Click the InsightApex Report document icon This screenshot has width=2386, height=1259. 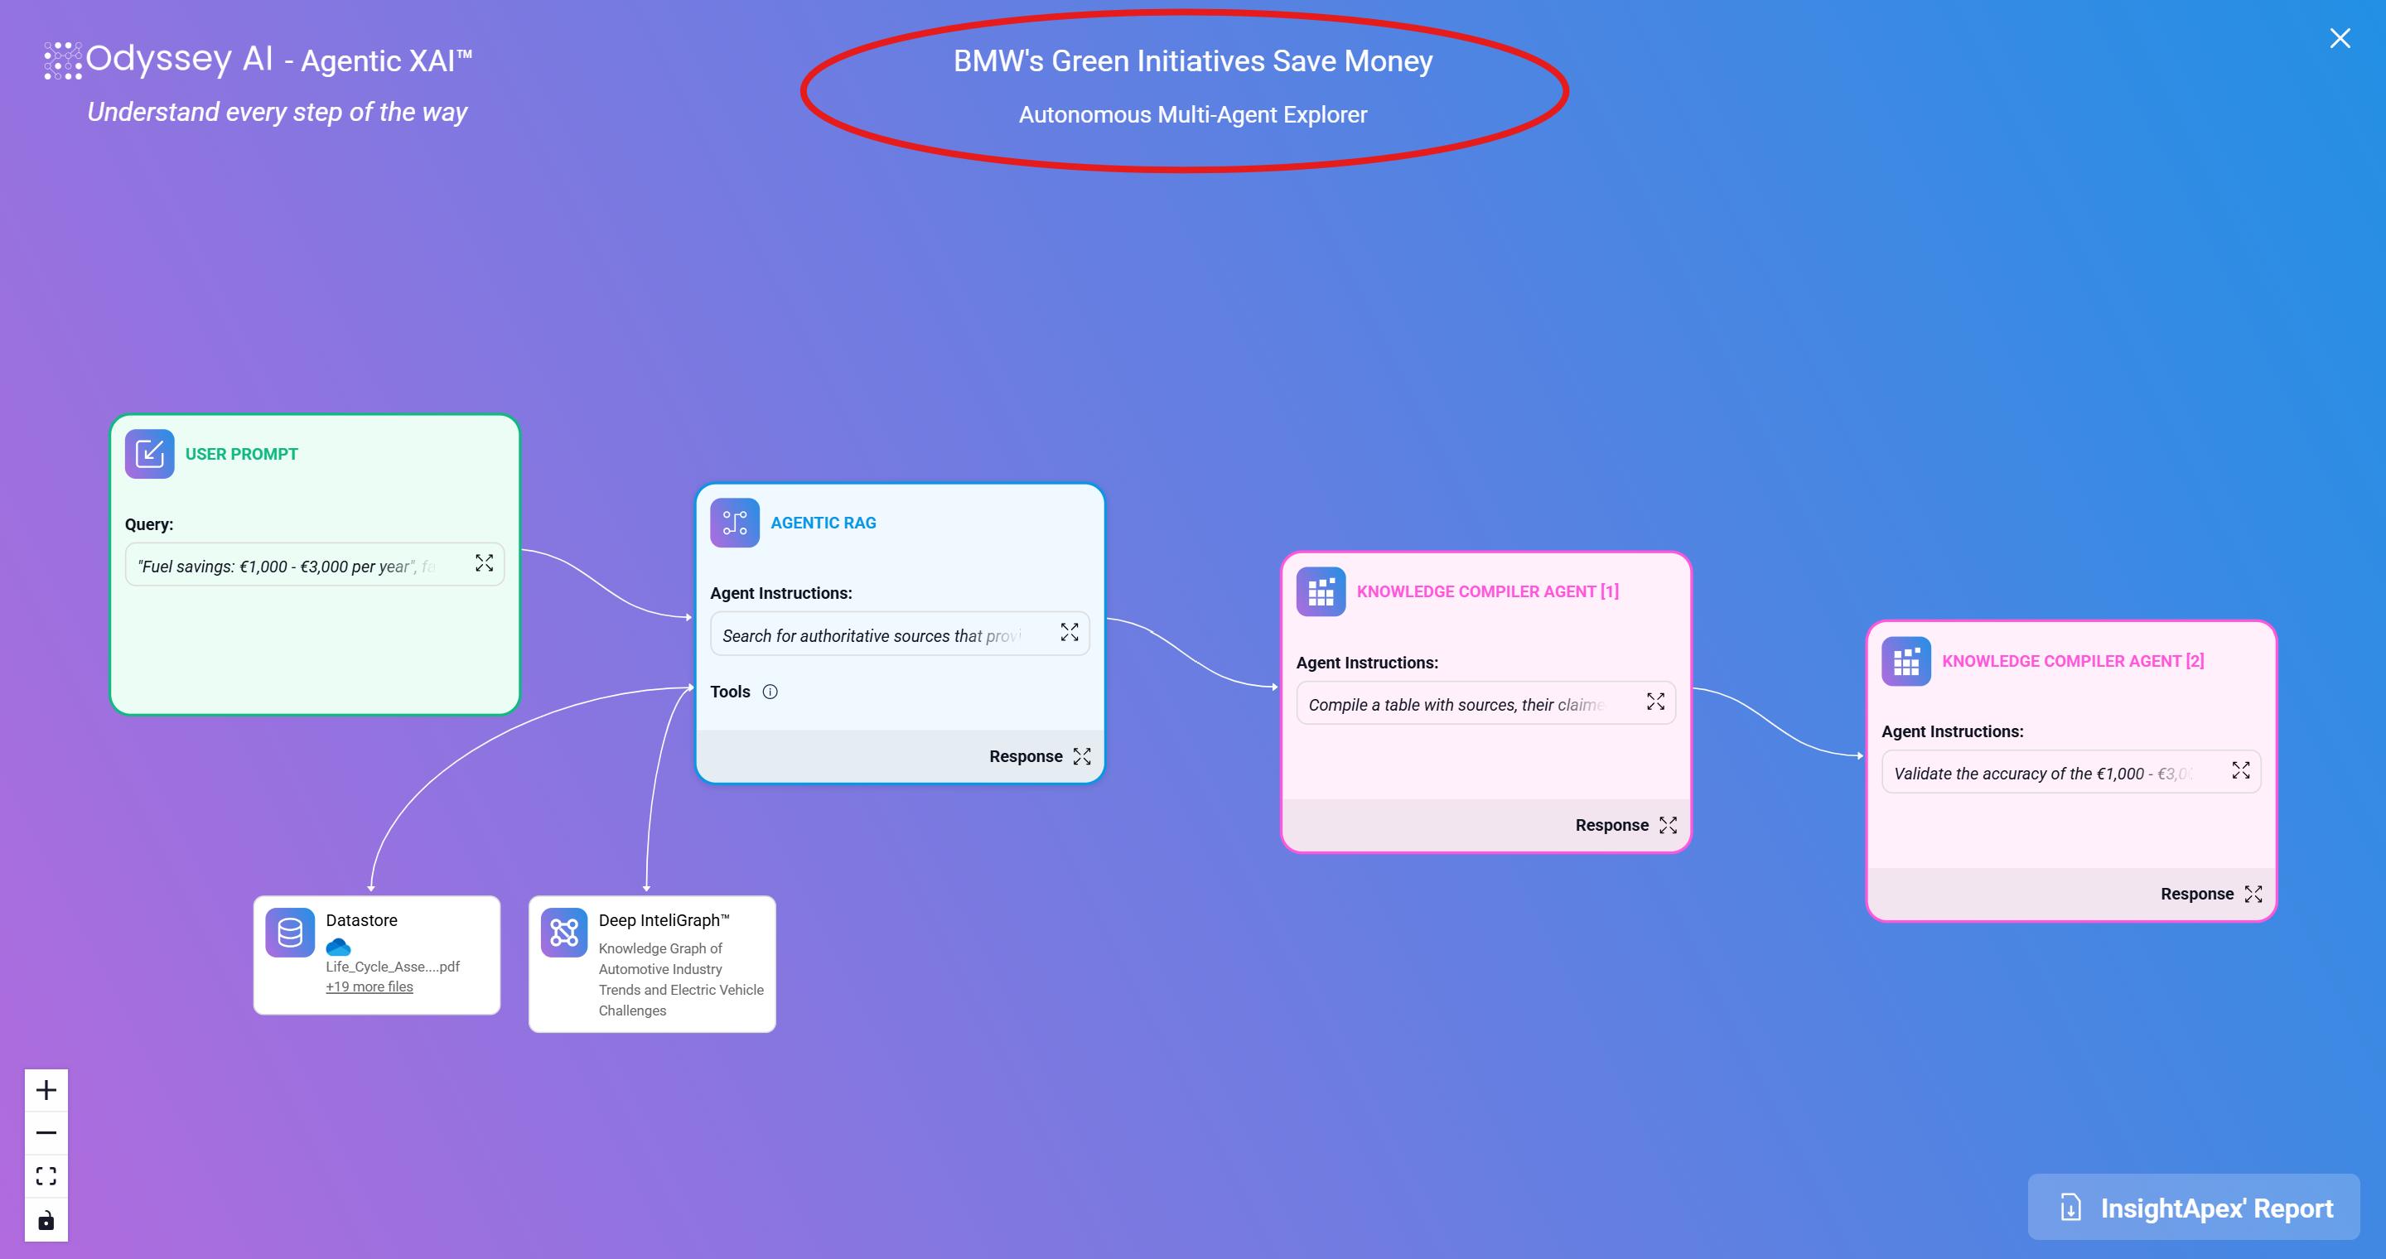pyautogui.click(x=2070, y=1208)
